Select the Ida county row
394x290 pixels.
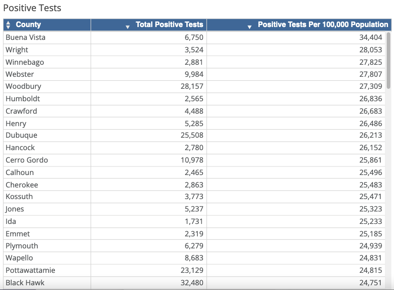coord(194,221)
